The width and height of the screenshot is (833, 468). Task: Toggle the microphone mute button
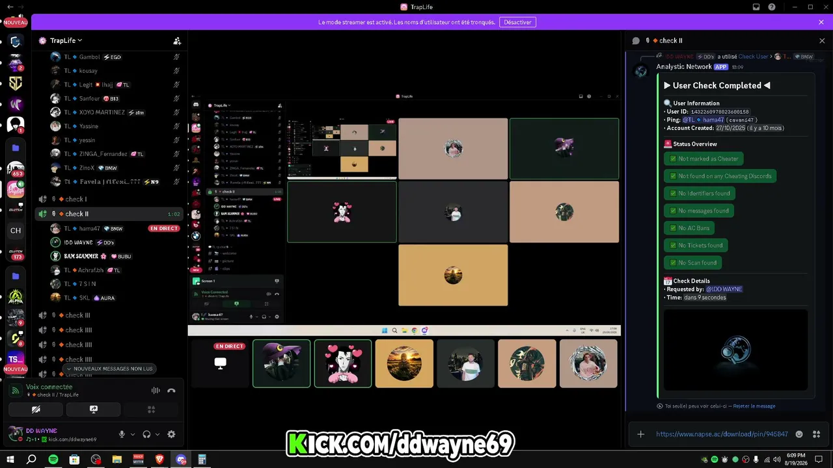122,434
